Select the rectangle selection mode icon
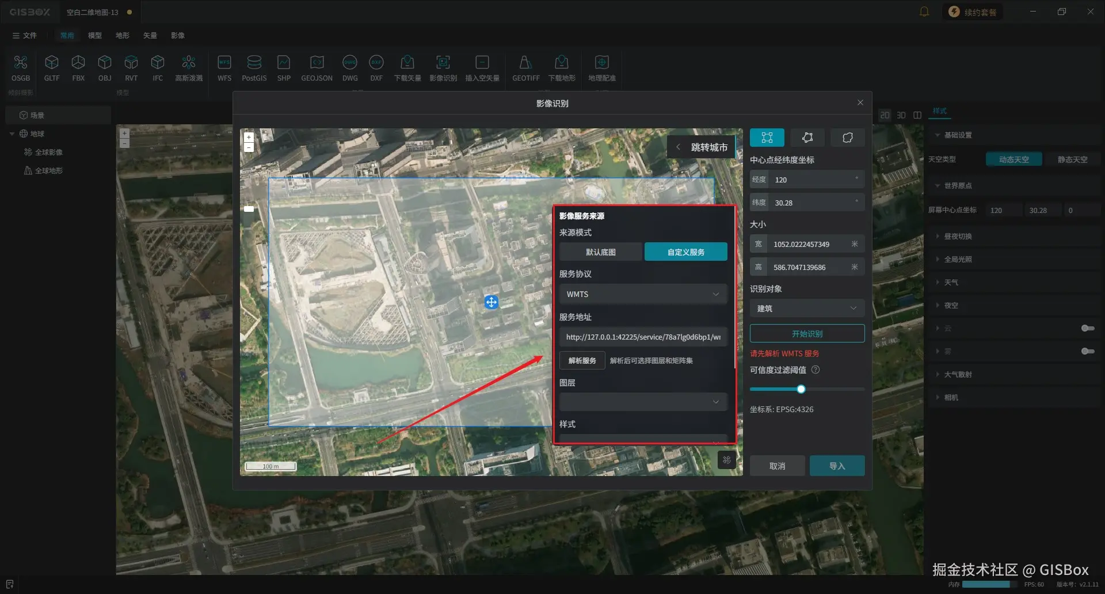Viewport: 1105px width, 594px height. click(767, 138)
